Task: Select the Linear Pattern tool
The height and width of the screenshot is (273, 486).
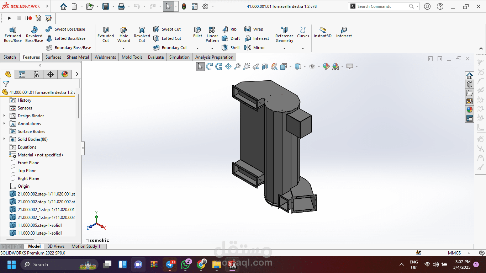Action: pyautogui.click(x=212, y=34)
